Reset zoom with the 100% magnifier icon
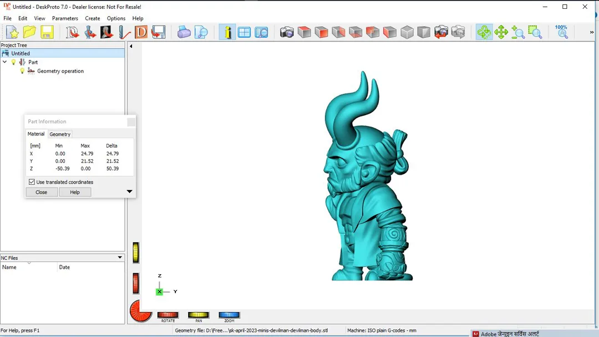Image resolution: width=599 pixels, height=337 pixels. [x=561, y=32]
